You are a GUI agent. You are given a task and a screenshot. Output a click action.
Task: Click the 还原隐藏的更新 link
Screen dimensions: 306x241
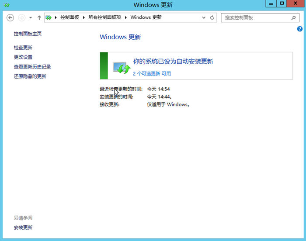[x=30, y=76]
